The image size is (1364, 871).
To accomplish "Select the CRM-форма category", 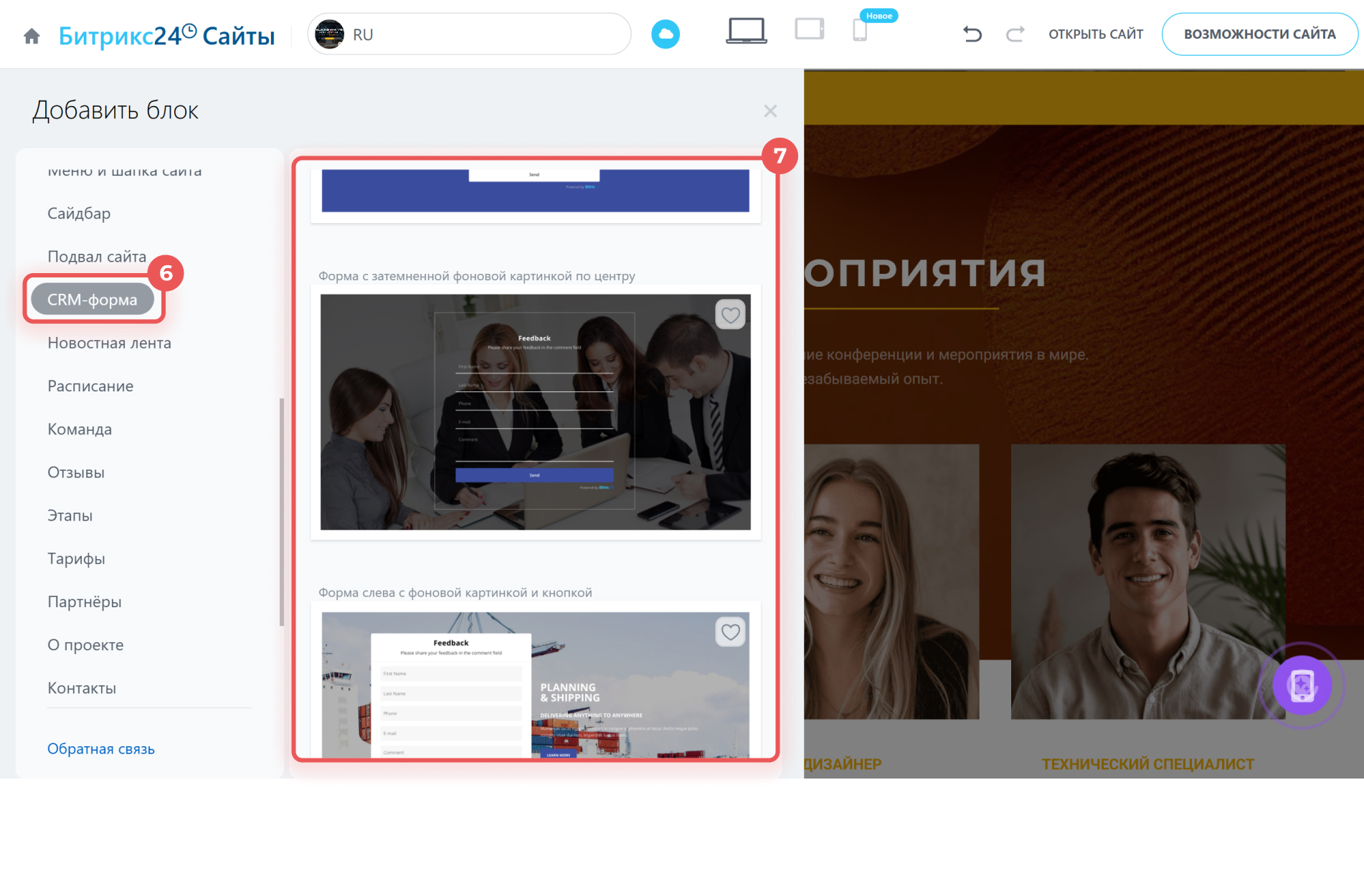I will 93,300.
